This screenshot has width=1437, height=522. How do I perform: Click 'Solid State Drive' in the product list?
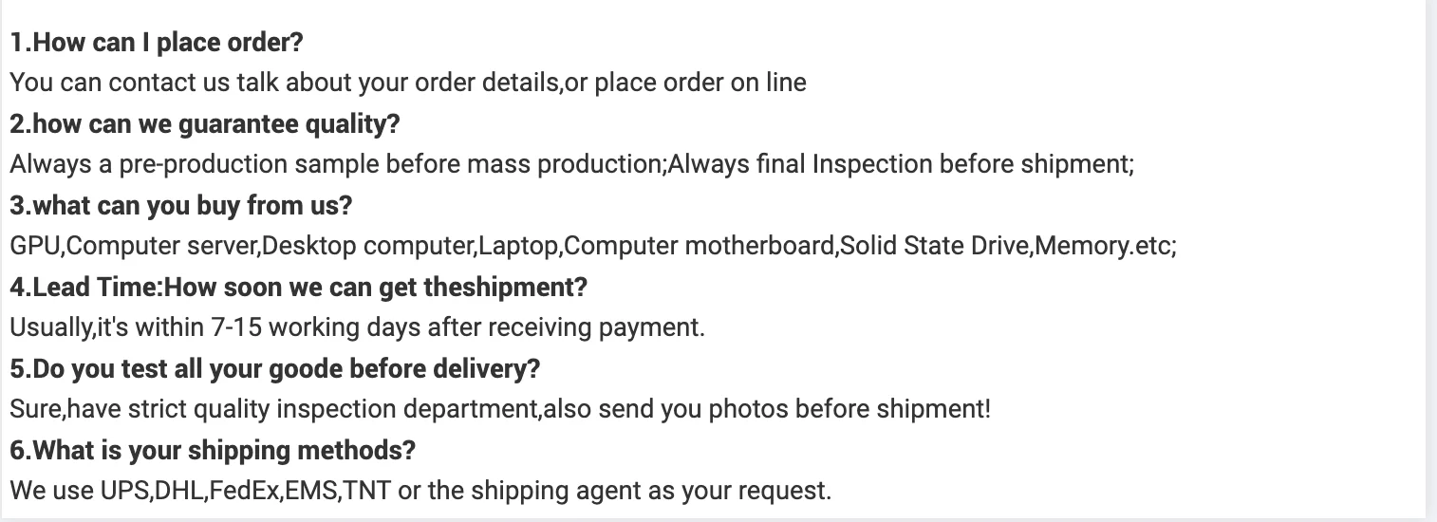(936, 247)
